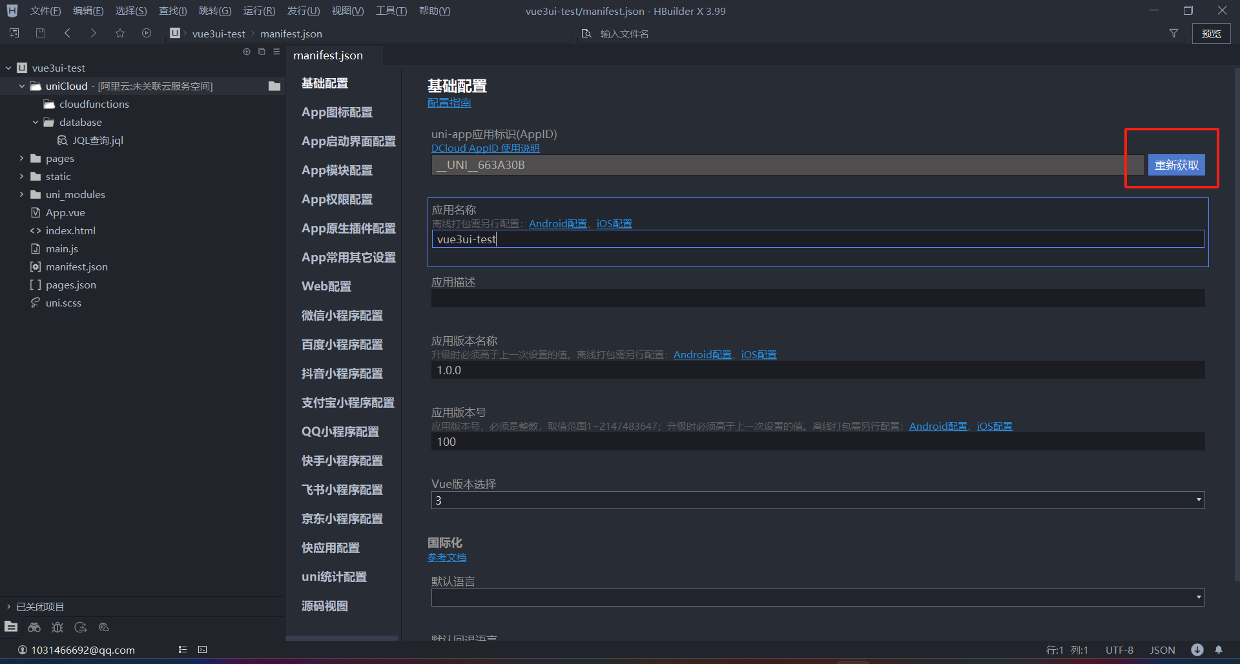Open the 运行(R) menu
The width and height of the screenshot is (1240, 664).
click(x=259, y=11)
